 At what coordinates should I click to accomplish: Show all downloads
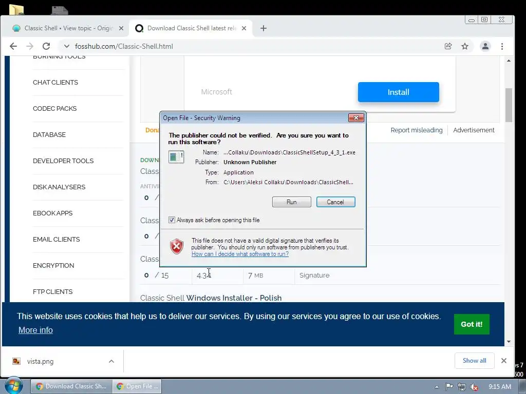pyautogui.click(x=474, y=361)
